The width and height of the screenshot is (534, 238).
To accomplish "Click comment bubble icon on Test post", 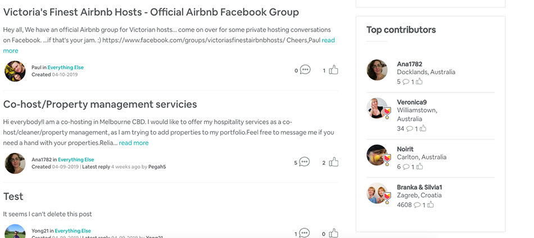I will coord(304,233).
